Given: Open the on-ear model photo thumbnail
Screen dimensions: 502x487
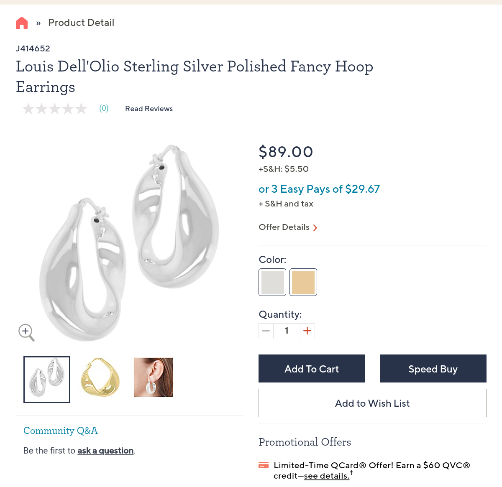Looking at the screenshot, I should tap(154, 377).
